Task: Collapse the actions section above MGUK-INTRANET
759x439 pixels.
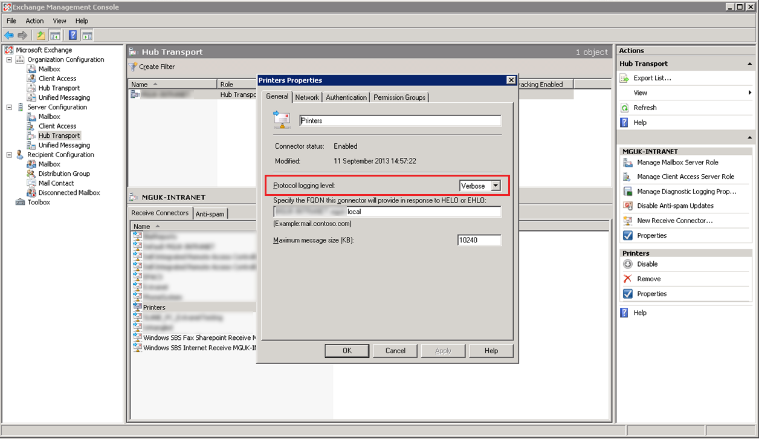Action: [750, 138]
